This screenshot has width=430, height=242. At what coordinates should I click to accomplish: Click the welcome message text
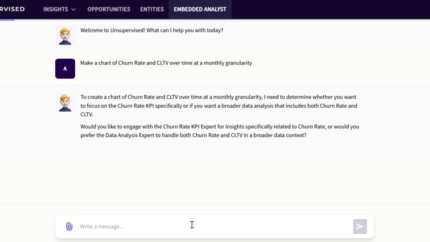[152, 30]
